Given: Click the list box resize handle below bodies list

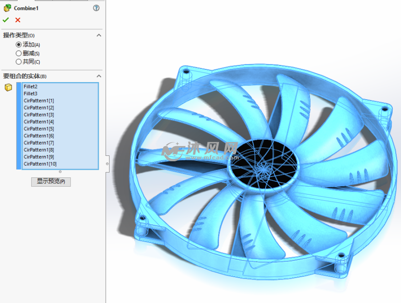Looking at the screenshot, I should 60,172.
